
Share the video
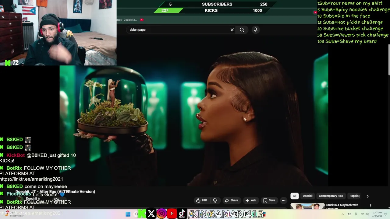point(231,200)
